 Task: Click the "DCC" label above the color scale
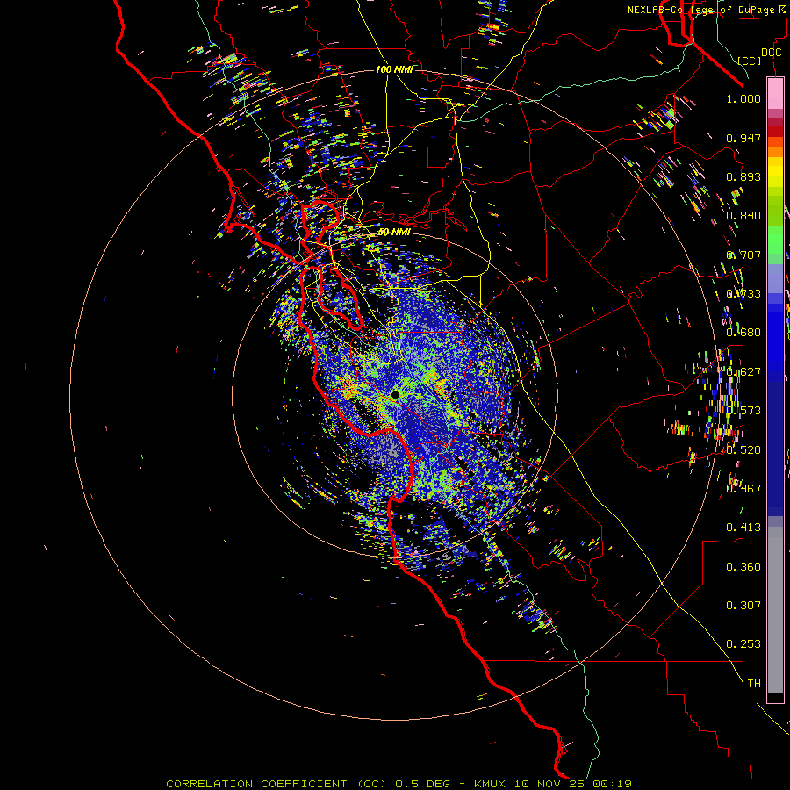point(771,53)
